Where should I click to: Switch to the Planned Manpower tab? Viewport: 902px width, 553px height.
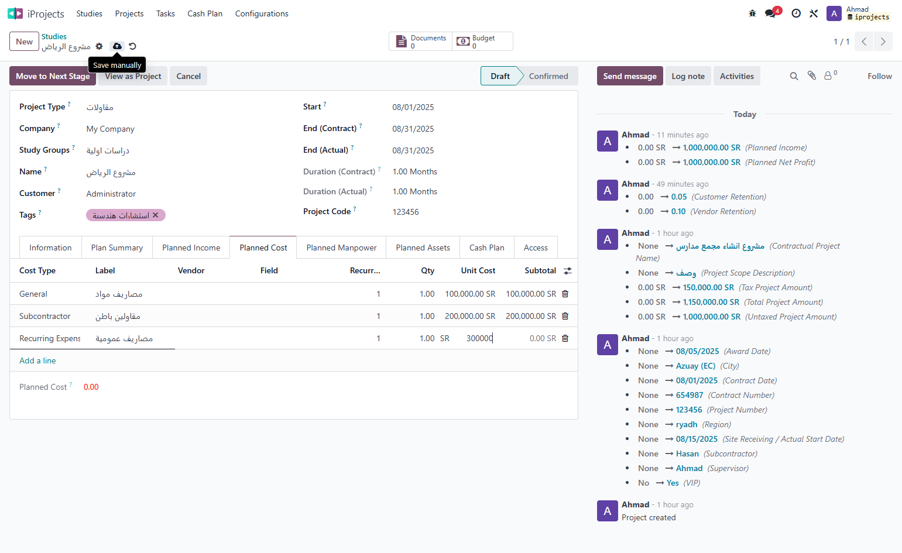(x=341, y=248)
